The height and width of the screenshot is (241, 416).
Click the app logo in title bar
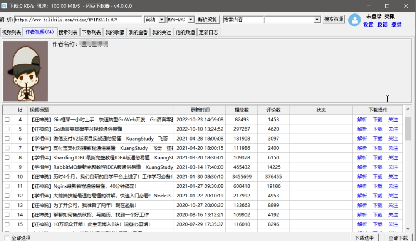4,5
